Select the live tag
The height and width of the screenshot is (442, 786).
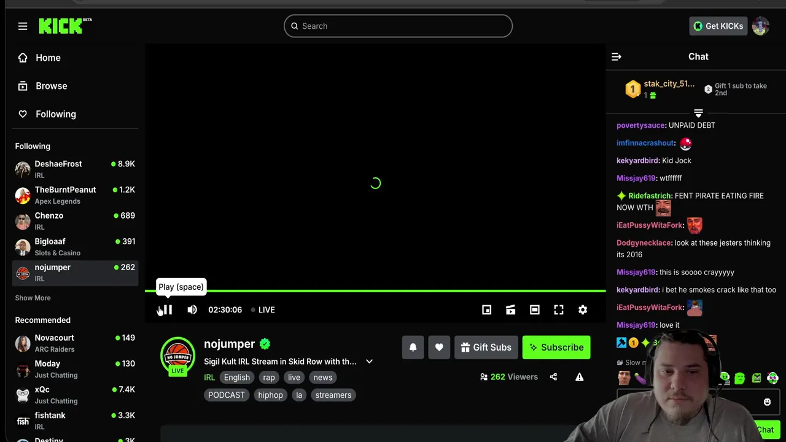294,378
